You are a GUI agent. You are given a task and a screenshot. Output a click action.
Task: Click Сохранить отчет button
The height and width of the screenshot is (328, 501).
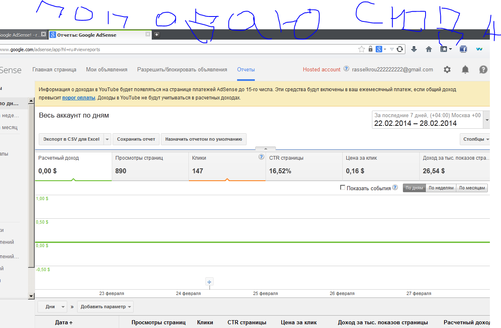136,139
